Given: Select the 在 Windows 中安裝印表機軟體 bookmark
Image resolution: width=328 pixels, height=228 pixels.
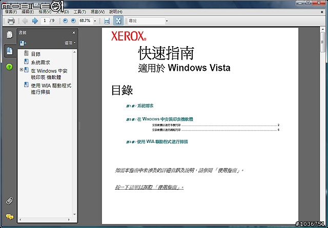Looking at the screenshot, I should [x=49, y=74].
